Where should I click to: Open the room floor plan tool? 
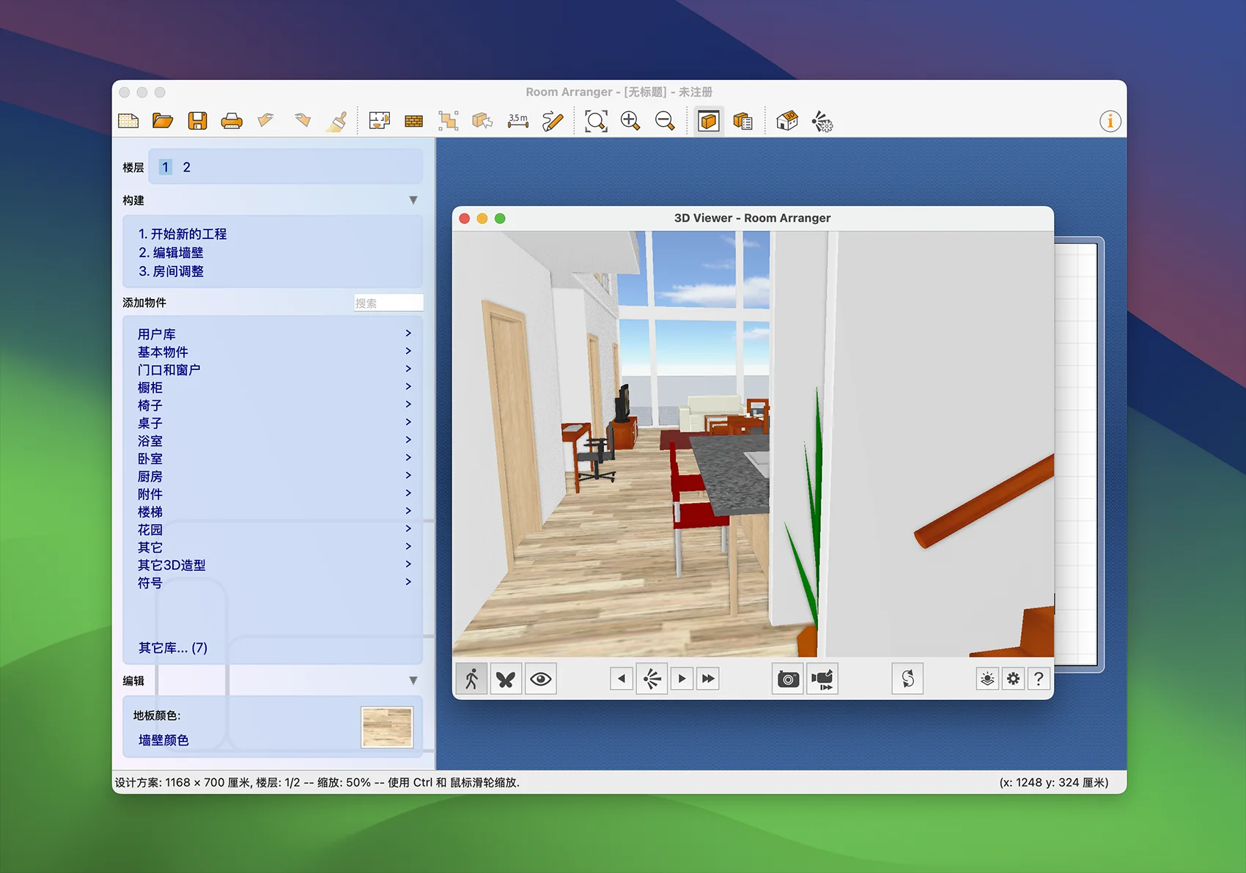[x=379, y=121]
